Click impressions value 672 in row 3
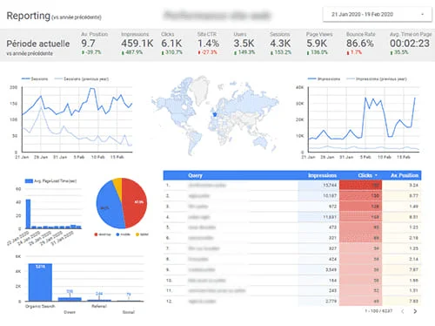435x326 pixels. tap(332, 207)
